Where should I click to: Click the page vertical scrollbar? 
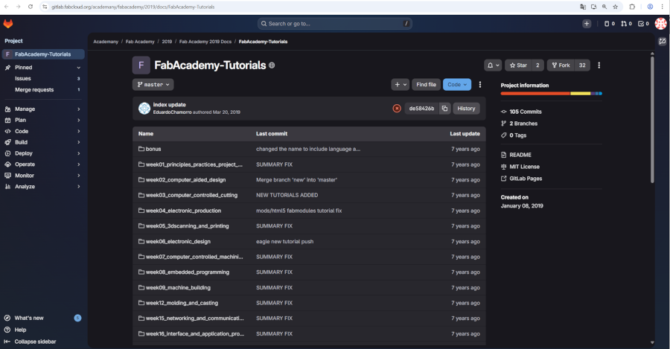point(652,120)
